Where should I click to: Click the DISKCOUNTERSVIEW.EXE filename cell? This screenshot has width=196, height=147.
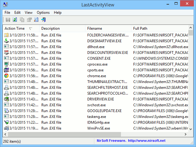tap(107, 53)
